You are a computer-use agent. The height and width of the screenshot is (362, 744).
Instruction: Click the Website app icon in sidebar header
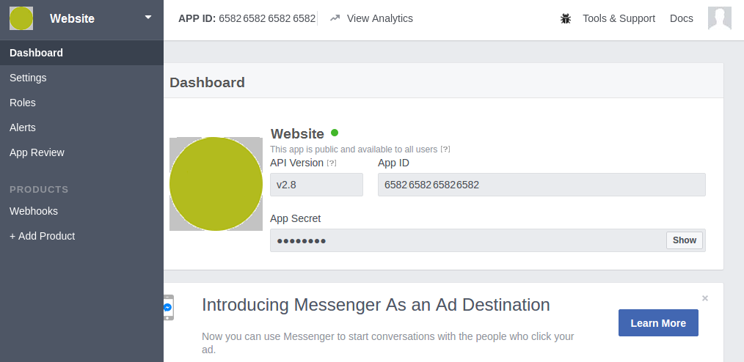[x=21, y=18]
